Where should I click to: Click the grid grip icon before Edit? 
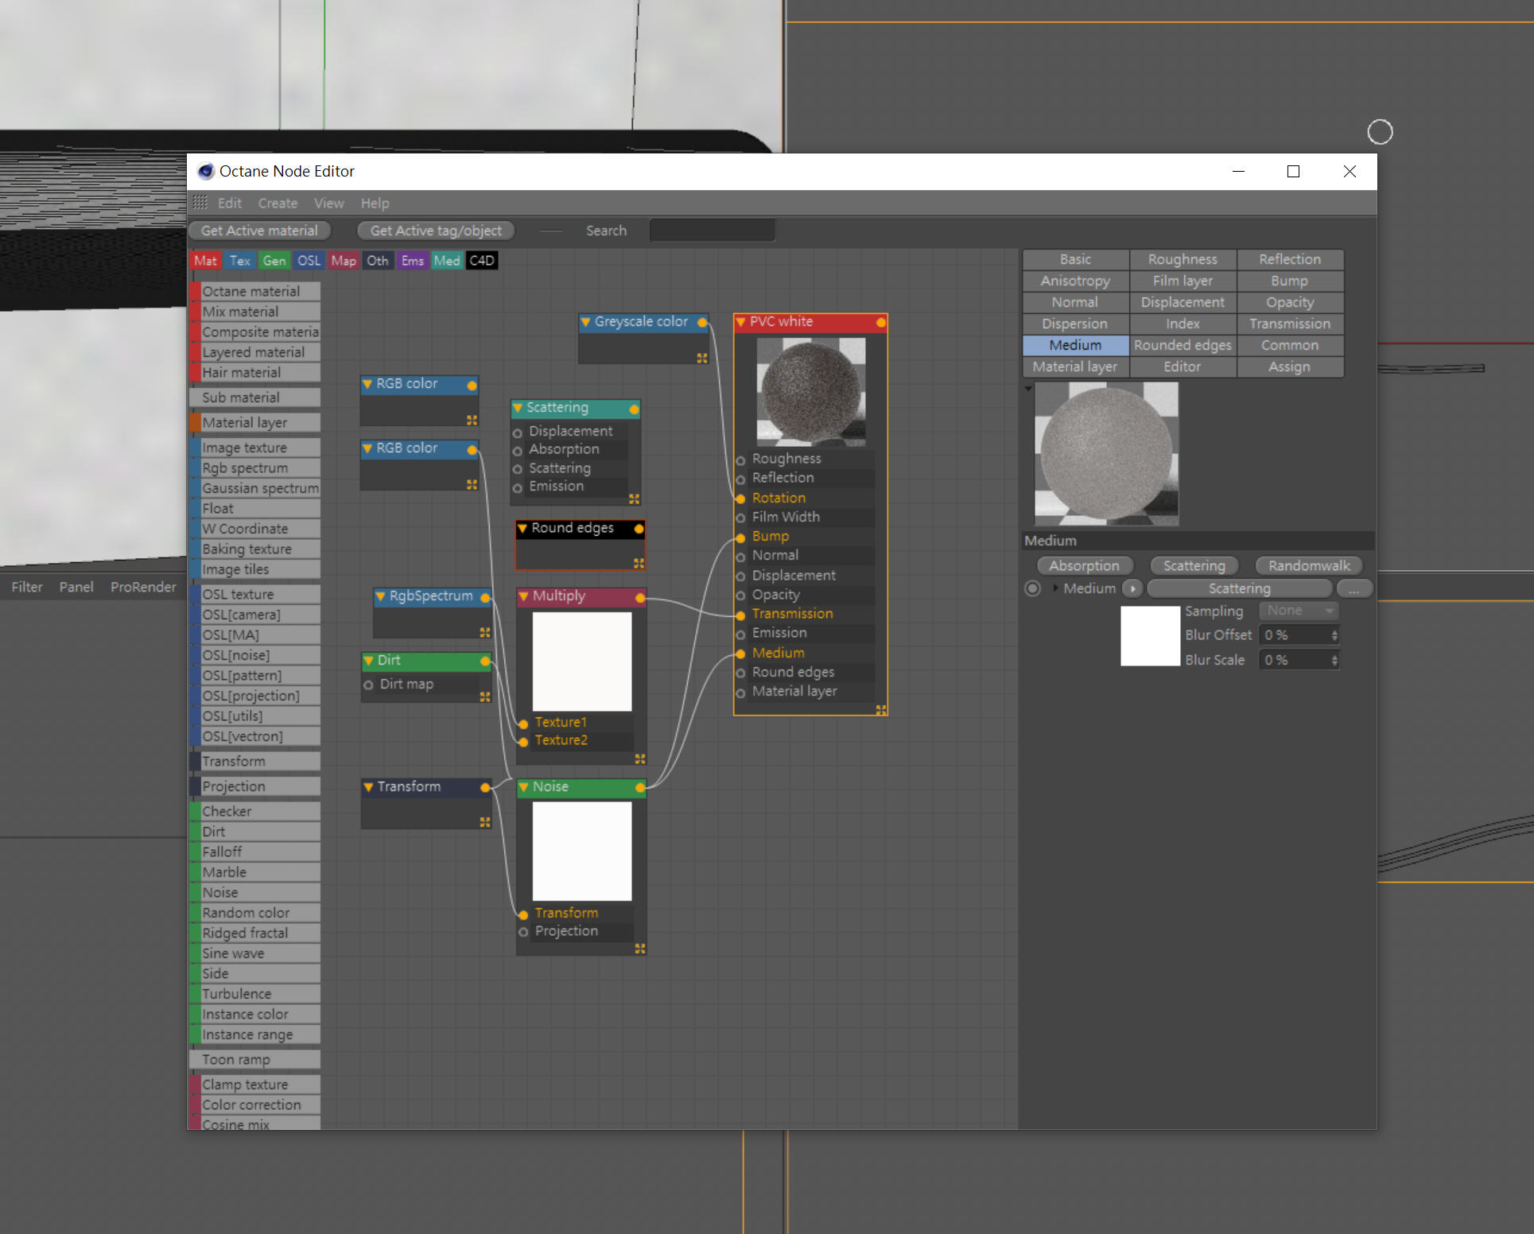200,203
